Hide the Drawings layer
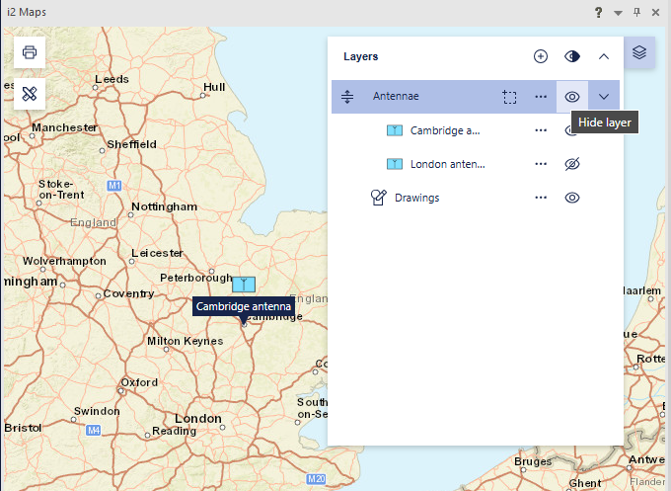671x491 pixels. click(x=571, y=198)
